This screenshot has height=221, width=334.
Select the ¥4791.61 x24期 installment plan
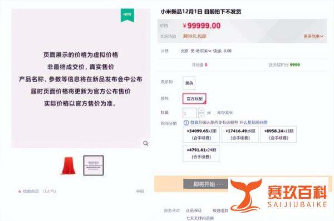click(201, 153)
